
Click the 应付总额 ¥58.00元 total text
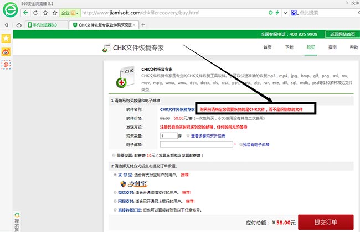(x=270, y=223)
